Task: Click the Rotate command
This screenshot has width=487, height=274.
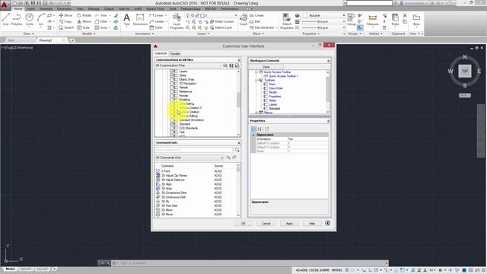Action: click(x=84, y=15)
